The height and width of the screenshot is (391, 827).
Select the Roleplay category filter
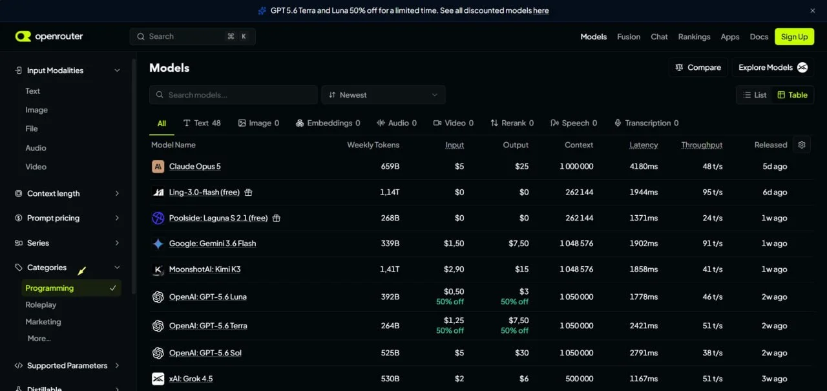coord(41,305)
